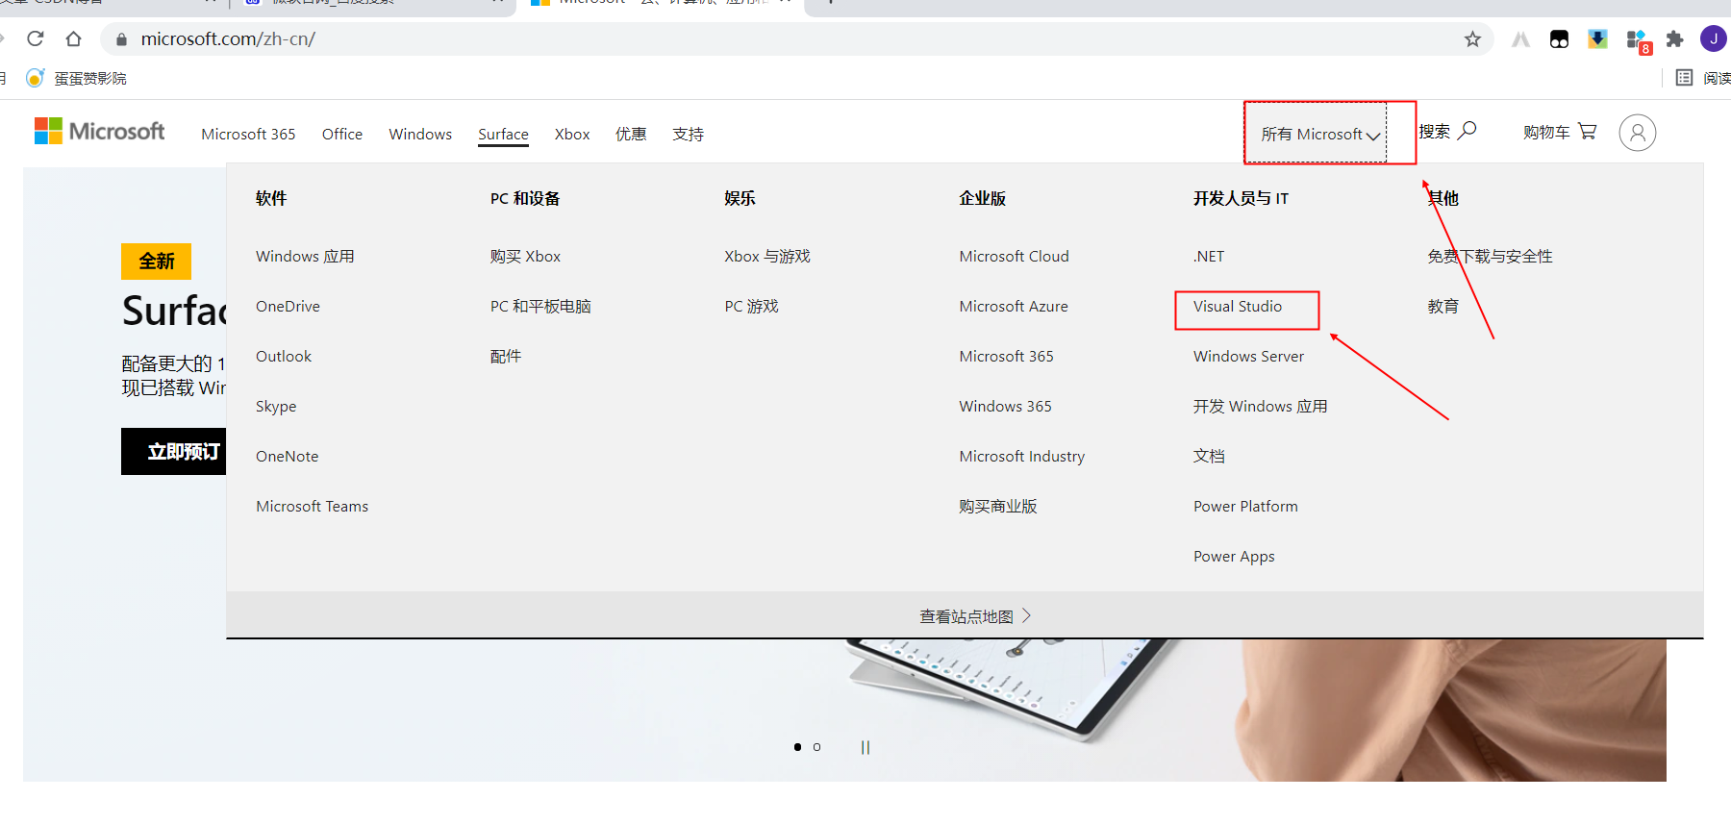Click the download extension icon in toolbar

[x=1597, y=38]
